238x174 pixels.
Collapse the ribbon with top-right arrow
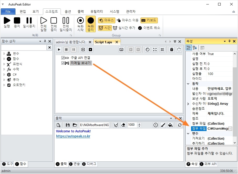click(x=234, y=12)
